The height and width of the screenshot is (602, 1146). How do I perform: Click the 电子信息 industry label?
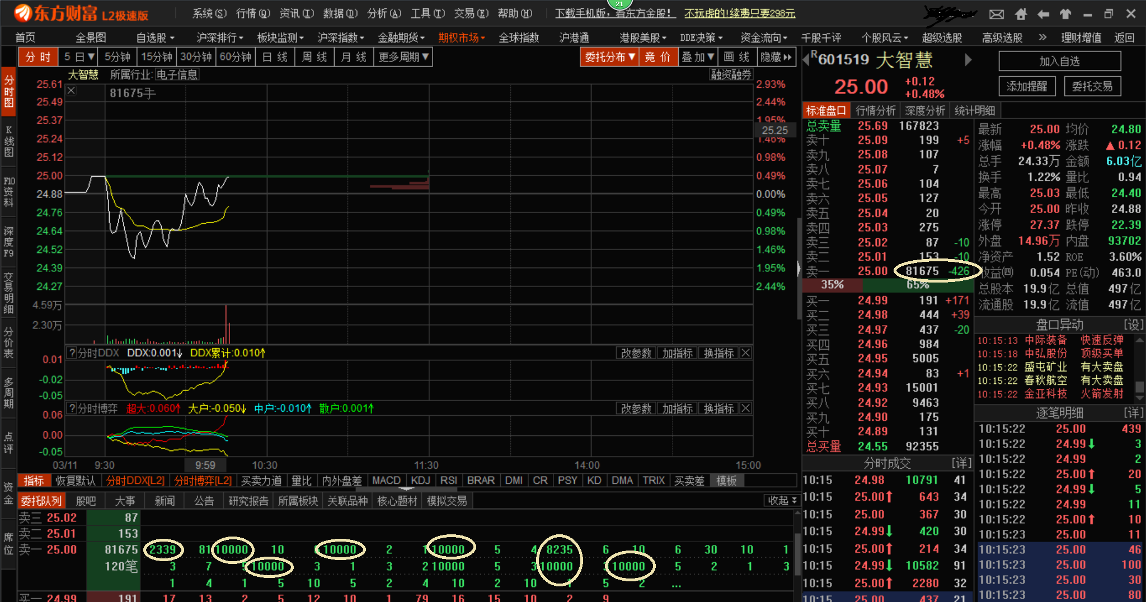tap(177, 75)
